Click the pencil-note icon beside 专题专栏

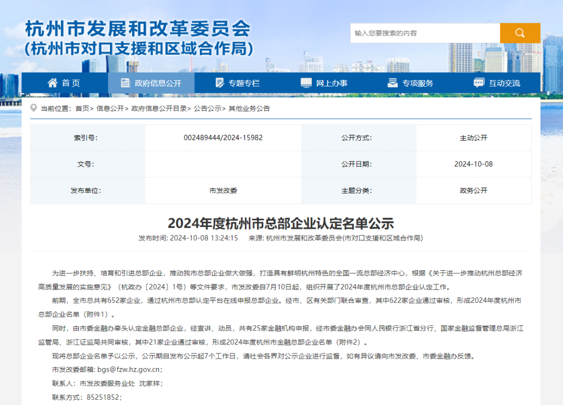coord(219,83)
